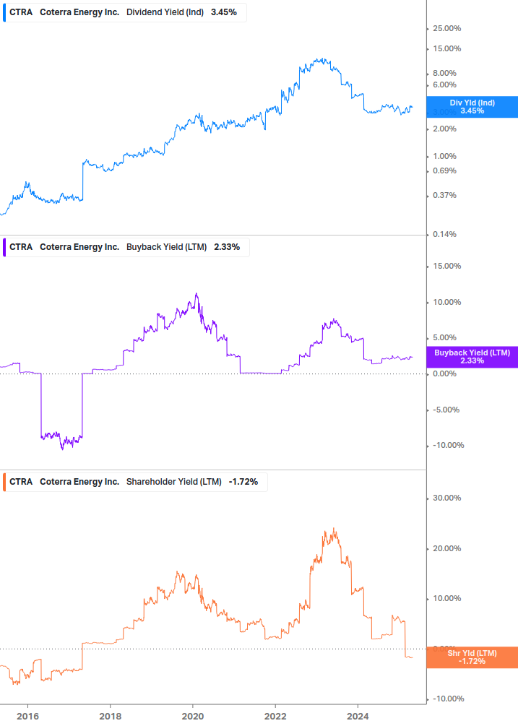Click the 2022 label on the time axis
Image resolution: width=518 pixels, height=726 pixels.
pyautogui.click(x=275, y=717)
